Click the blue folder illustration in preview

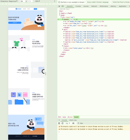[x=19, y=102]
